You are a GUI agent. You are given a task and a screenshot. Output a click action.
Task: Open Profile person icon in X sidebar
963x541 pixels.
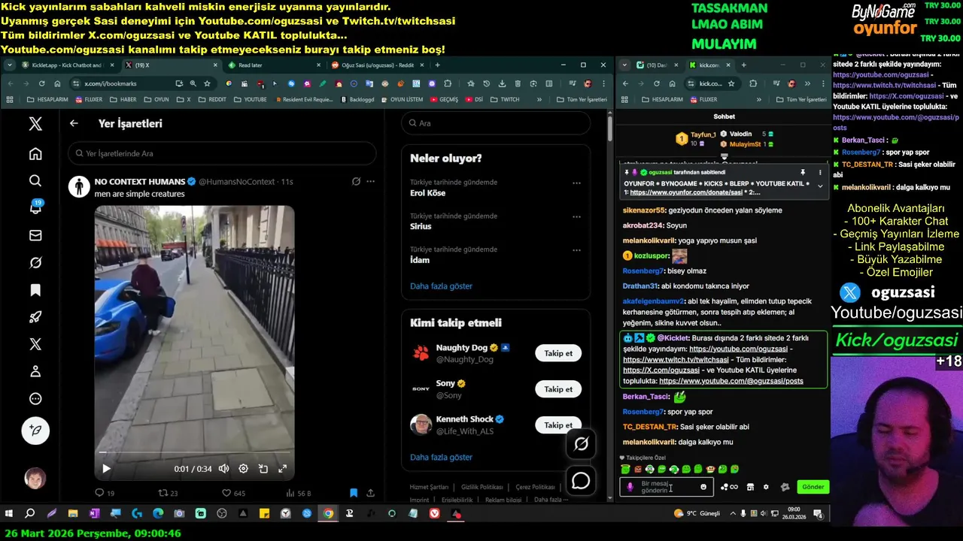click(35, 371)
